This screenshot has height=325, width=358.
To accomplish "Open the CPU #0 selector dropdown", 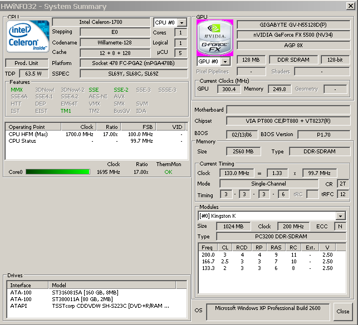I will (x=182, y=23).
